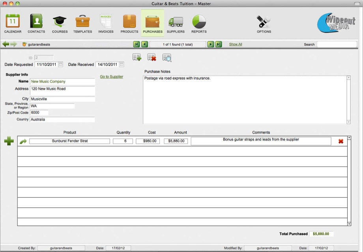Go to the last record button
Viewport: 363px width, 252px height.
point(219,45)
